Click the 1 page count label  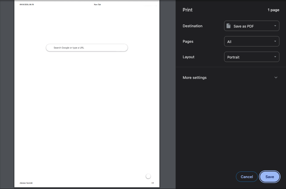(x=273, y=10)
